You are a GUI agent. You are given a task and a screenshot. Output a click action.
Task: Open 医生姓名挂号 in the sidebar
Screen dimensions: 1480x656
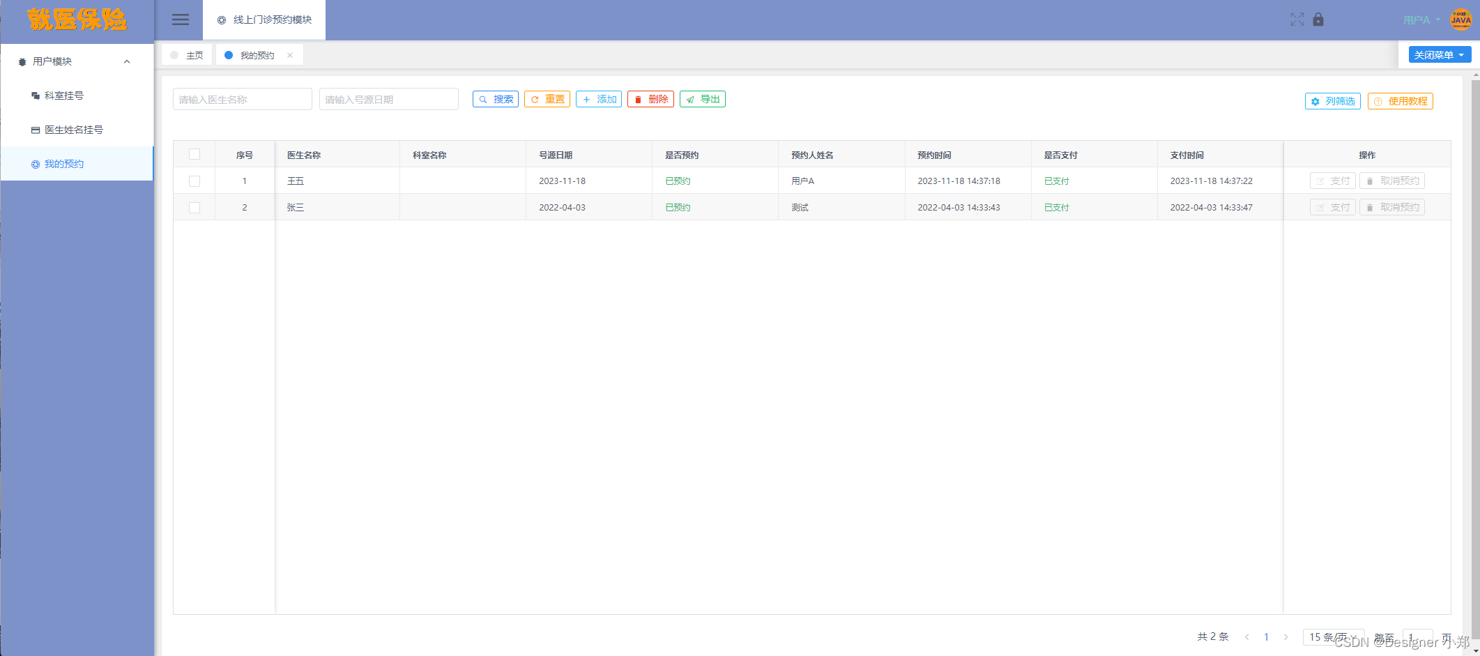(x=77, y=130)
